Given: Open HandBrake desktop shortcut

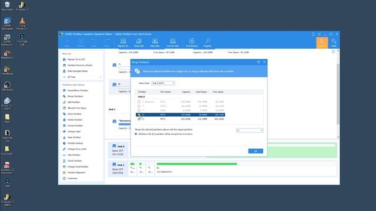Looking at the screenshot, I should pyautogui.click(x=7, y=70).
